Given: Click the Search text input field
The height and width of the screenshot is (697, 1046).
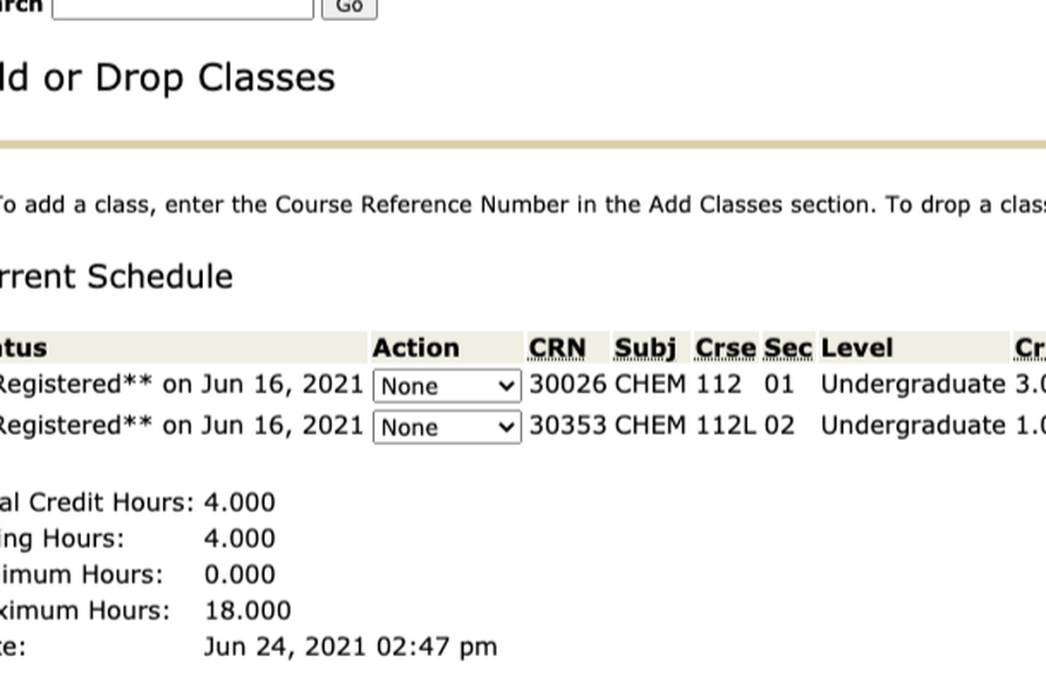Looking at the screenshot, I should pyautogui.click(x=182, y=7).
